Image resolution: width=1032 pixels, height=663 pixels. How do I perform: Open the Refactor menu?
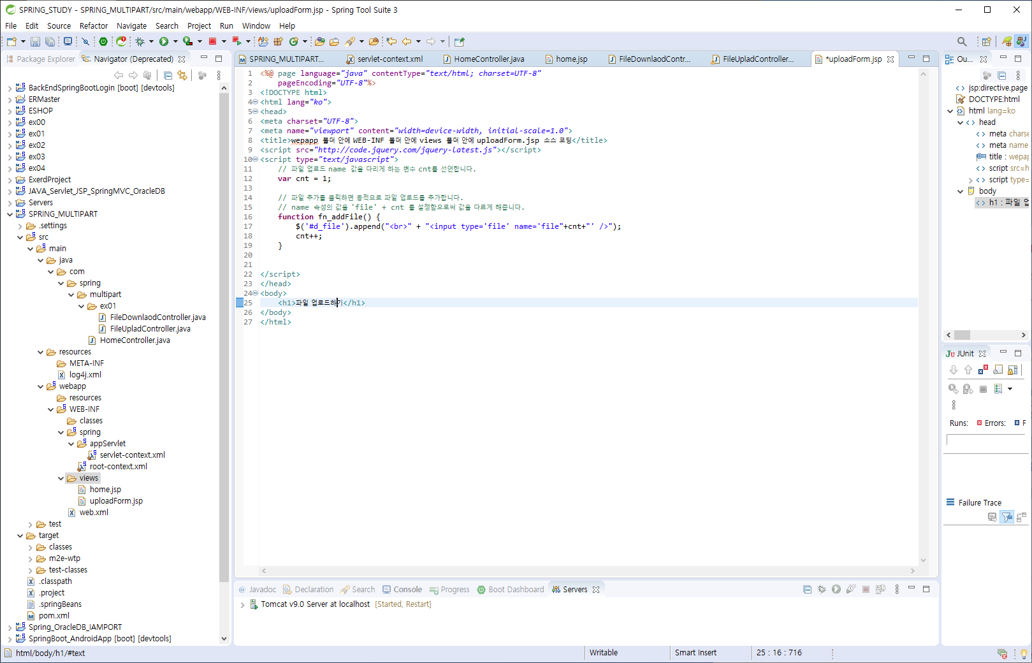point(93,25)
